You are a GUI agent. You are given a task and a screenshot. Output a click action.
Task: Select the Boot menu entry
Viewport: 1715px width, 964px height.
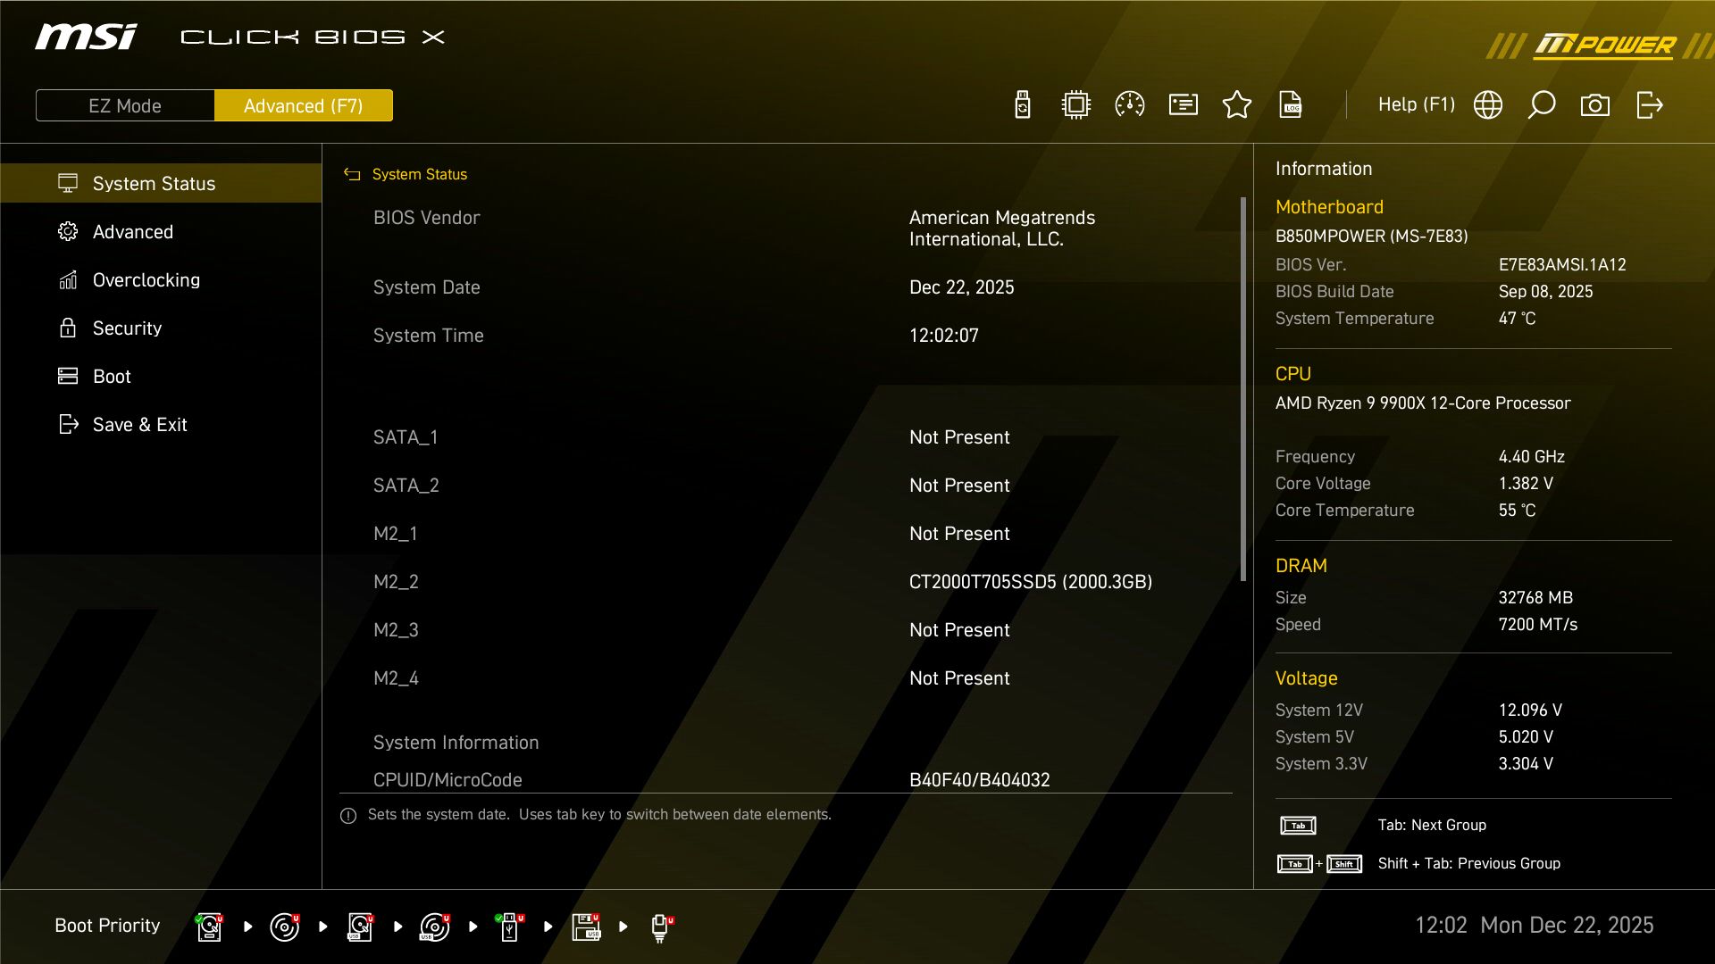(x=111, y=376)
